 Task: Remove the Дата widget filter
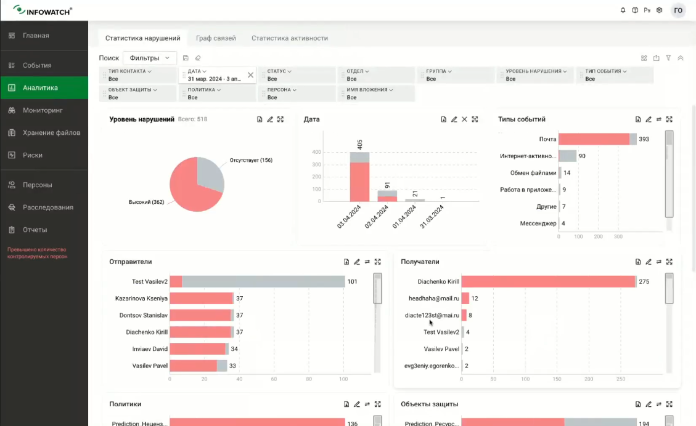464,119
